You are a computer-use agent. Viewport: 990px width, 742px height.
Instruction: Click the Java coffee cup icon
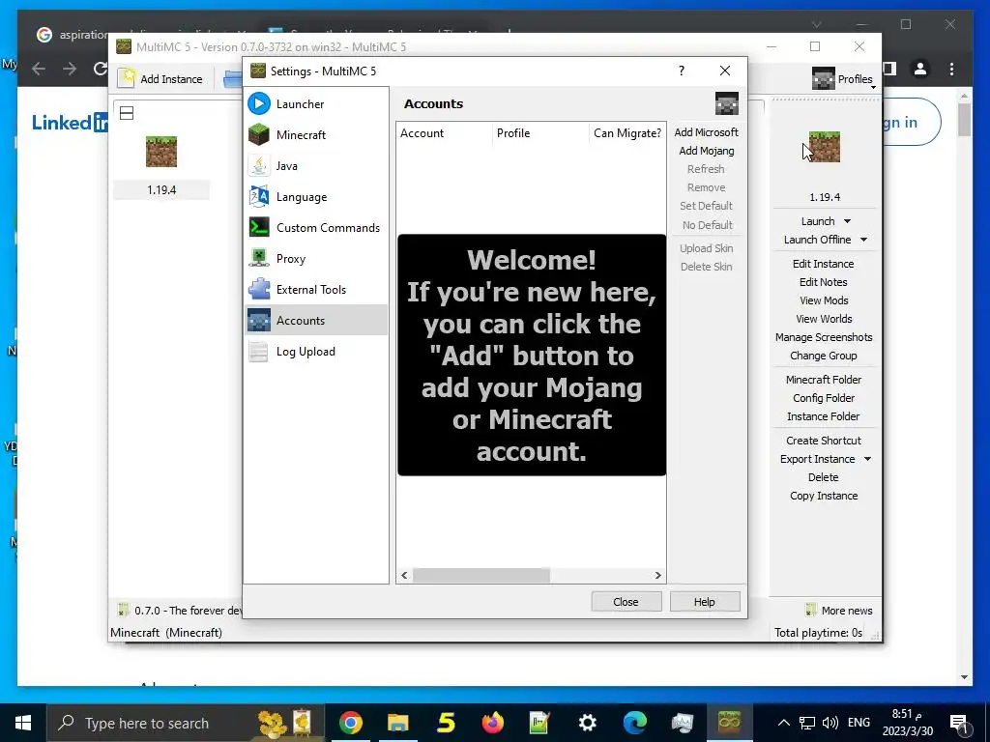(x=259, y=165)
